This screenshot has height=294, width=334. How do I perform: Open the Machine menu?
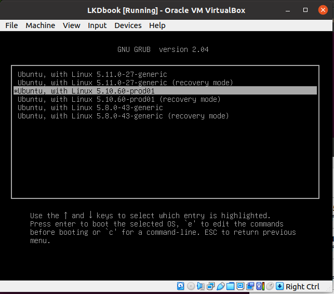tap(41, 25)
